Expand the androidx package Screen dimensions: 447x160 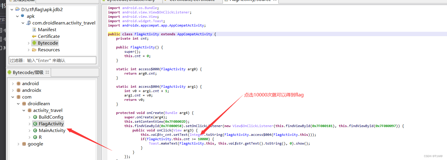(13, 90)
